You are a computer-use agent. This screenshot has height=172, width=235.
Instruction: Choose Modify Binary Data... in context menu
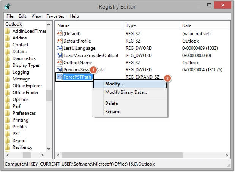[x=126, y=92]
